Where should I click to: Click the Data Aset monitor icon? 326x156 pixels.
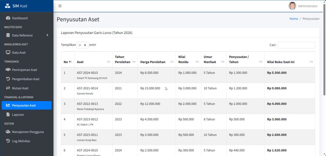pos(8,52)
